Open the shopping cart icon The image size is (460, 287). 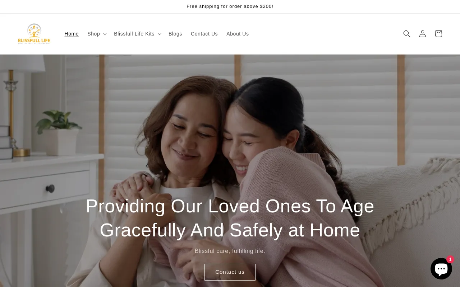438,34
